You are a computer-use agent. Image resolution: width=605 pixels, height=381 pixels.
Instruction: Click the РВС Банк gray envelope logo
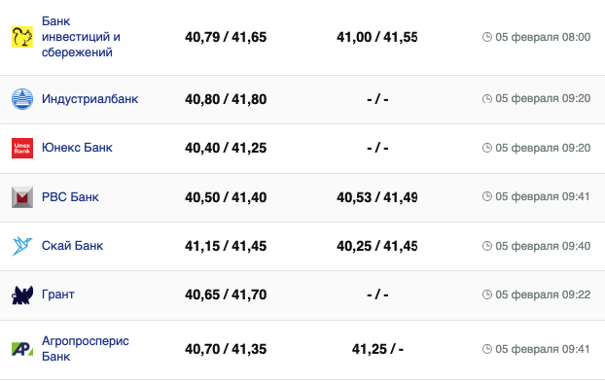tap(22, 197)
